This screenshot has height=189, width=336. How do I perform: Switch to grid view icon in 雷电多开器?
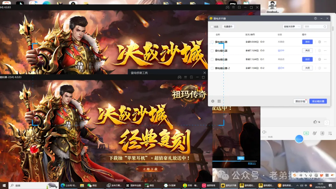click(x=219, y=101)
